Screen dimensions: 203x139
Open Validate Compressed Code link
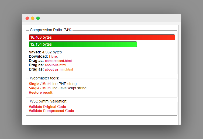click(x=51, y=111)
